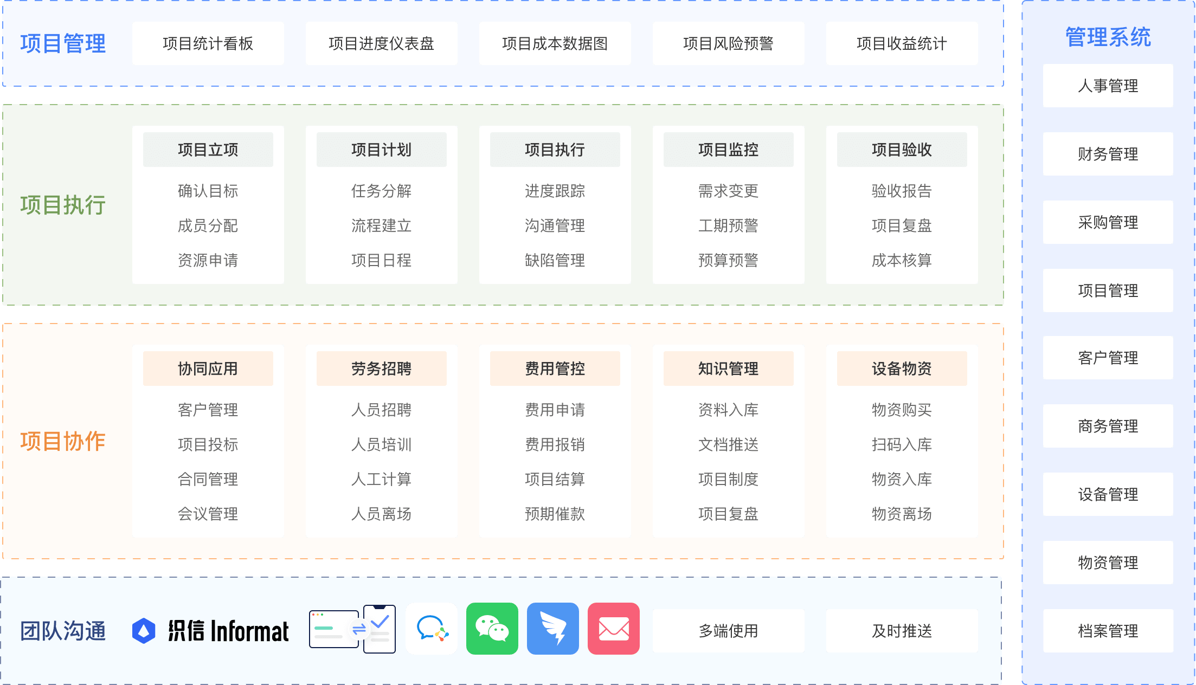Switch to the 项目立项 section header
Screen dimensions: 1196x685
(208, 149)
